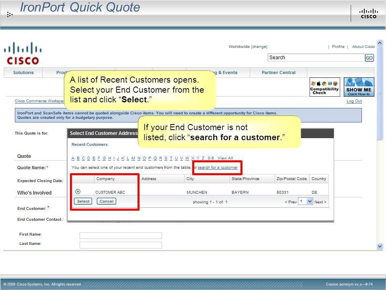Filter recent customers by letter Z

click(x=203, y=158)
